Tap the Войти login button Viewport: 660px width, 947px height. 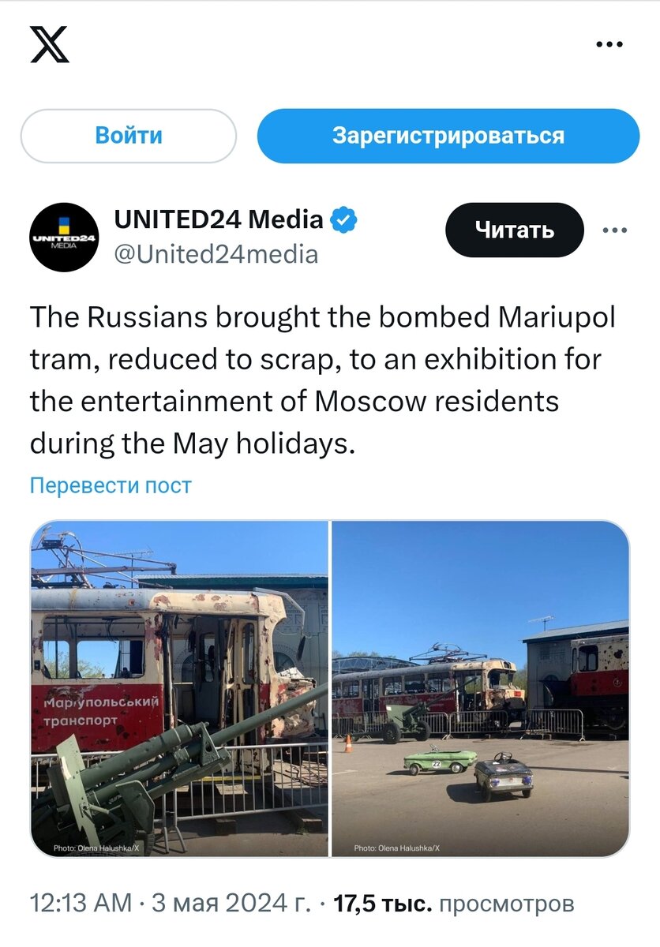pyautogui.click(x=129, y=136)
